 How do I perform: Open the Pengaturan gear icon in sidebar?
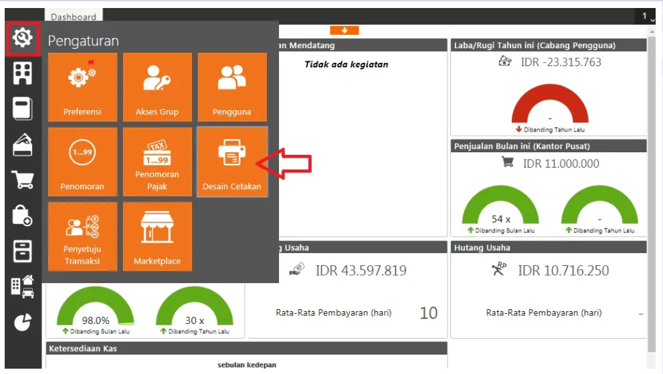pyautogui.click(x=22, y=37)
